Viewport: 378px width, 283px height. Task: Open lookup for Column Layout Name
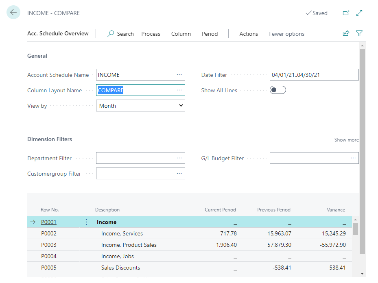click(x=179, y=90)
